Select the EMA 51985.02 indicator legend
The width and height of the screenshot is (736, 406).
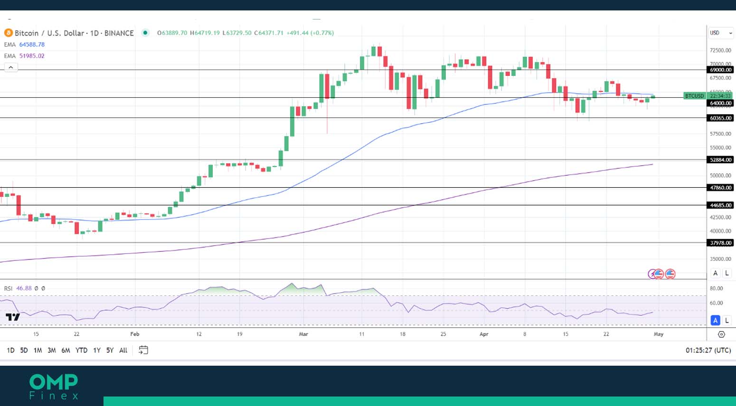point(24,56)
